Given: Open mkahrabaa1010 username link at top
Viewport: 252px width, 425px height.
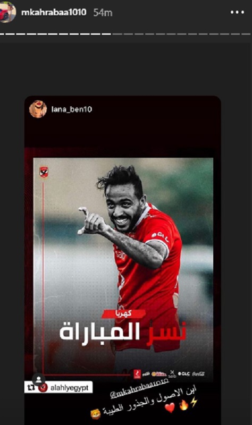Looking at the screenshot, I should point(54,12).
